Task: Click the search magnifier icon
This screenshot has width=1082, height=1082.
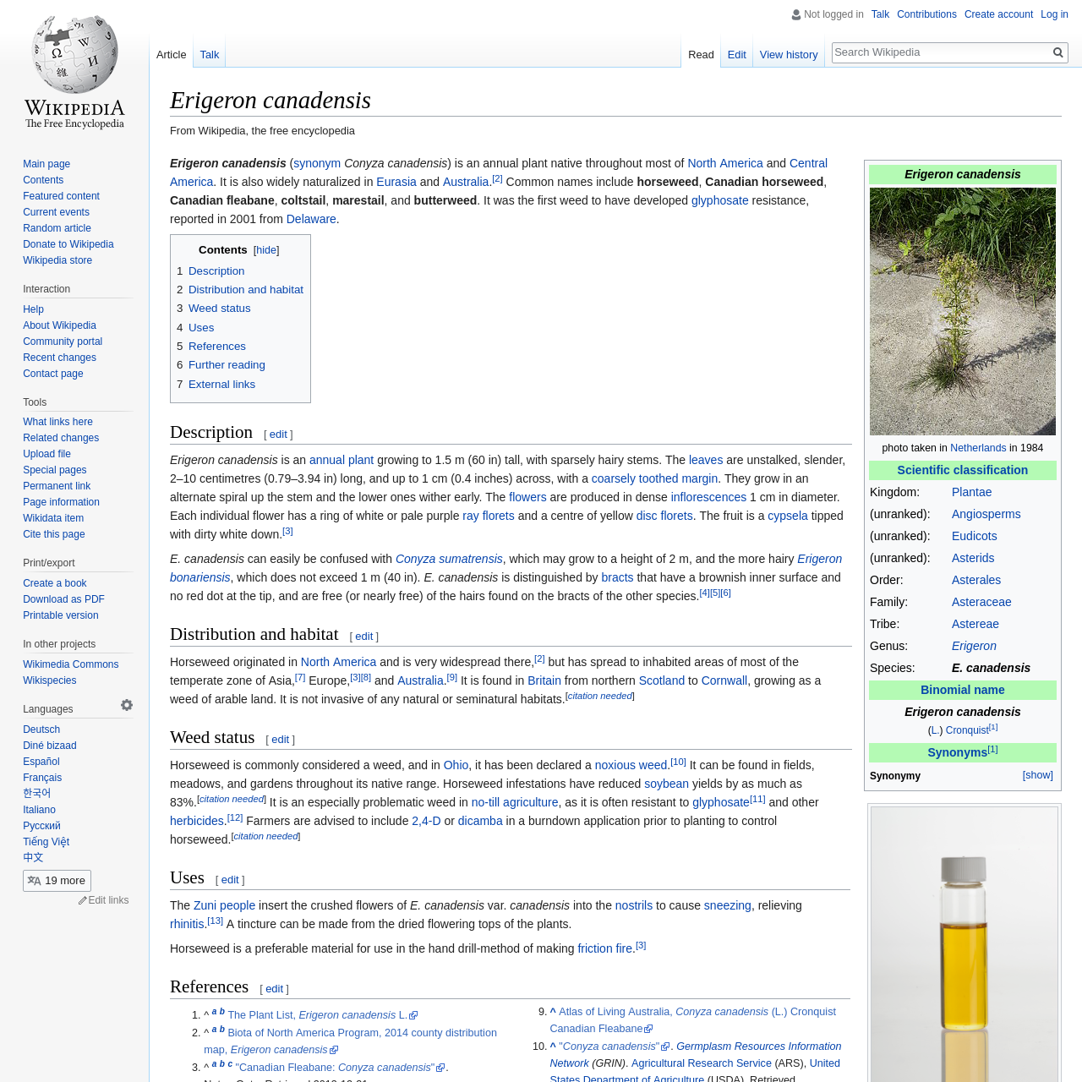Action: click(x=1057, y=52)
